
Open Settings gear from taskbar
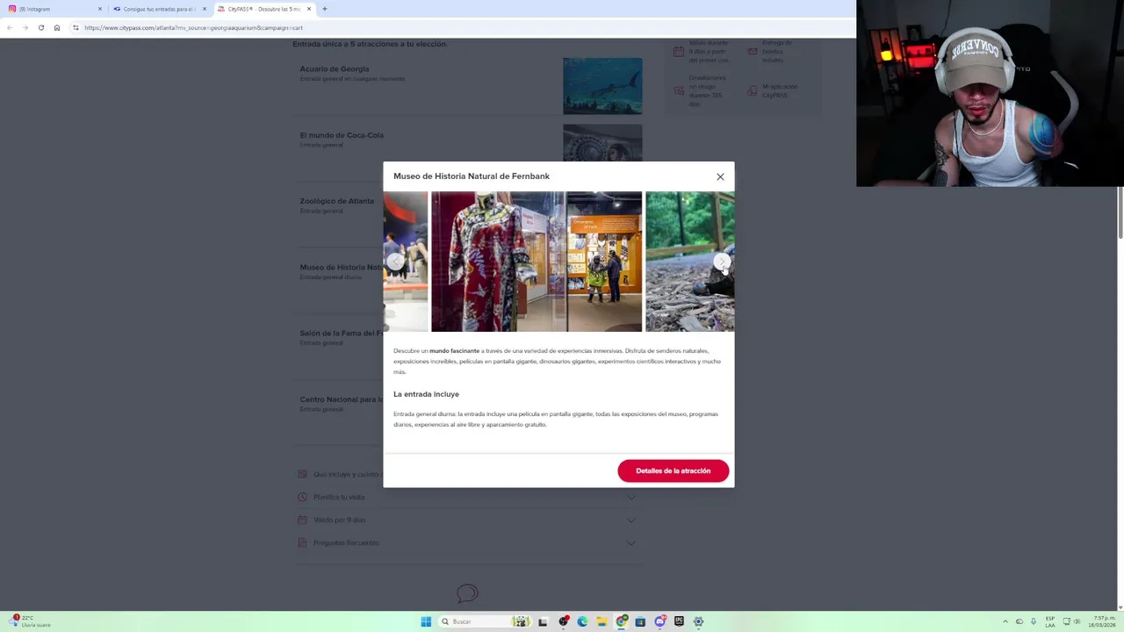point(698,621)
